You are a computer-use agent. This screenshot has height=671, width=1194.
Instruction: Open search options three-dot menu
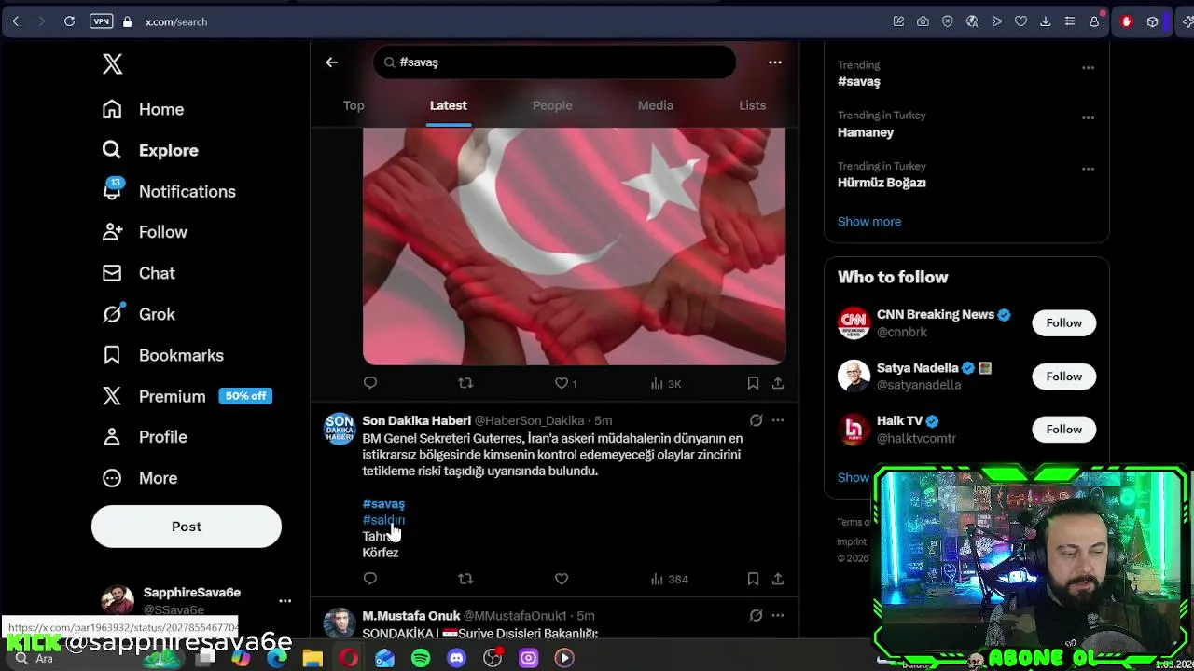(774, 62)
